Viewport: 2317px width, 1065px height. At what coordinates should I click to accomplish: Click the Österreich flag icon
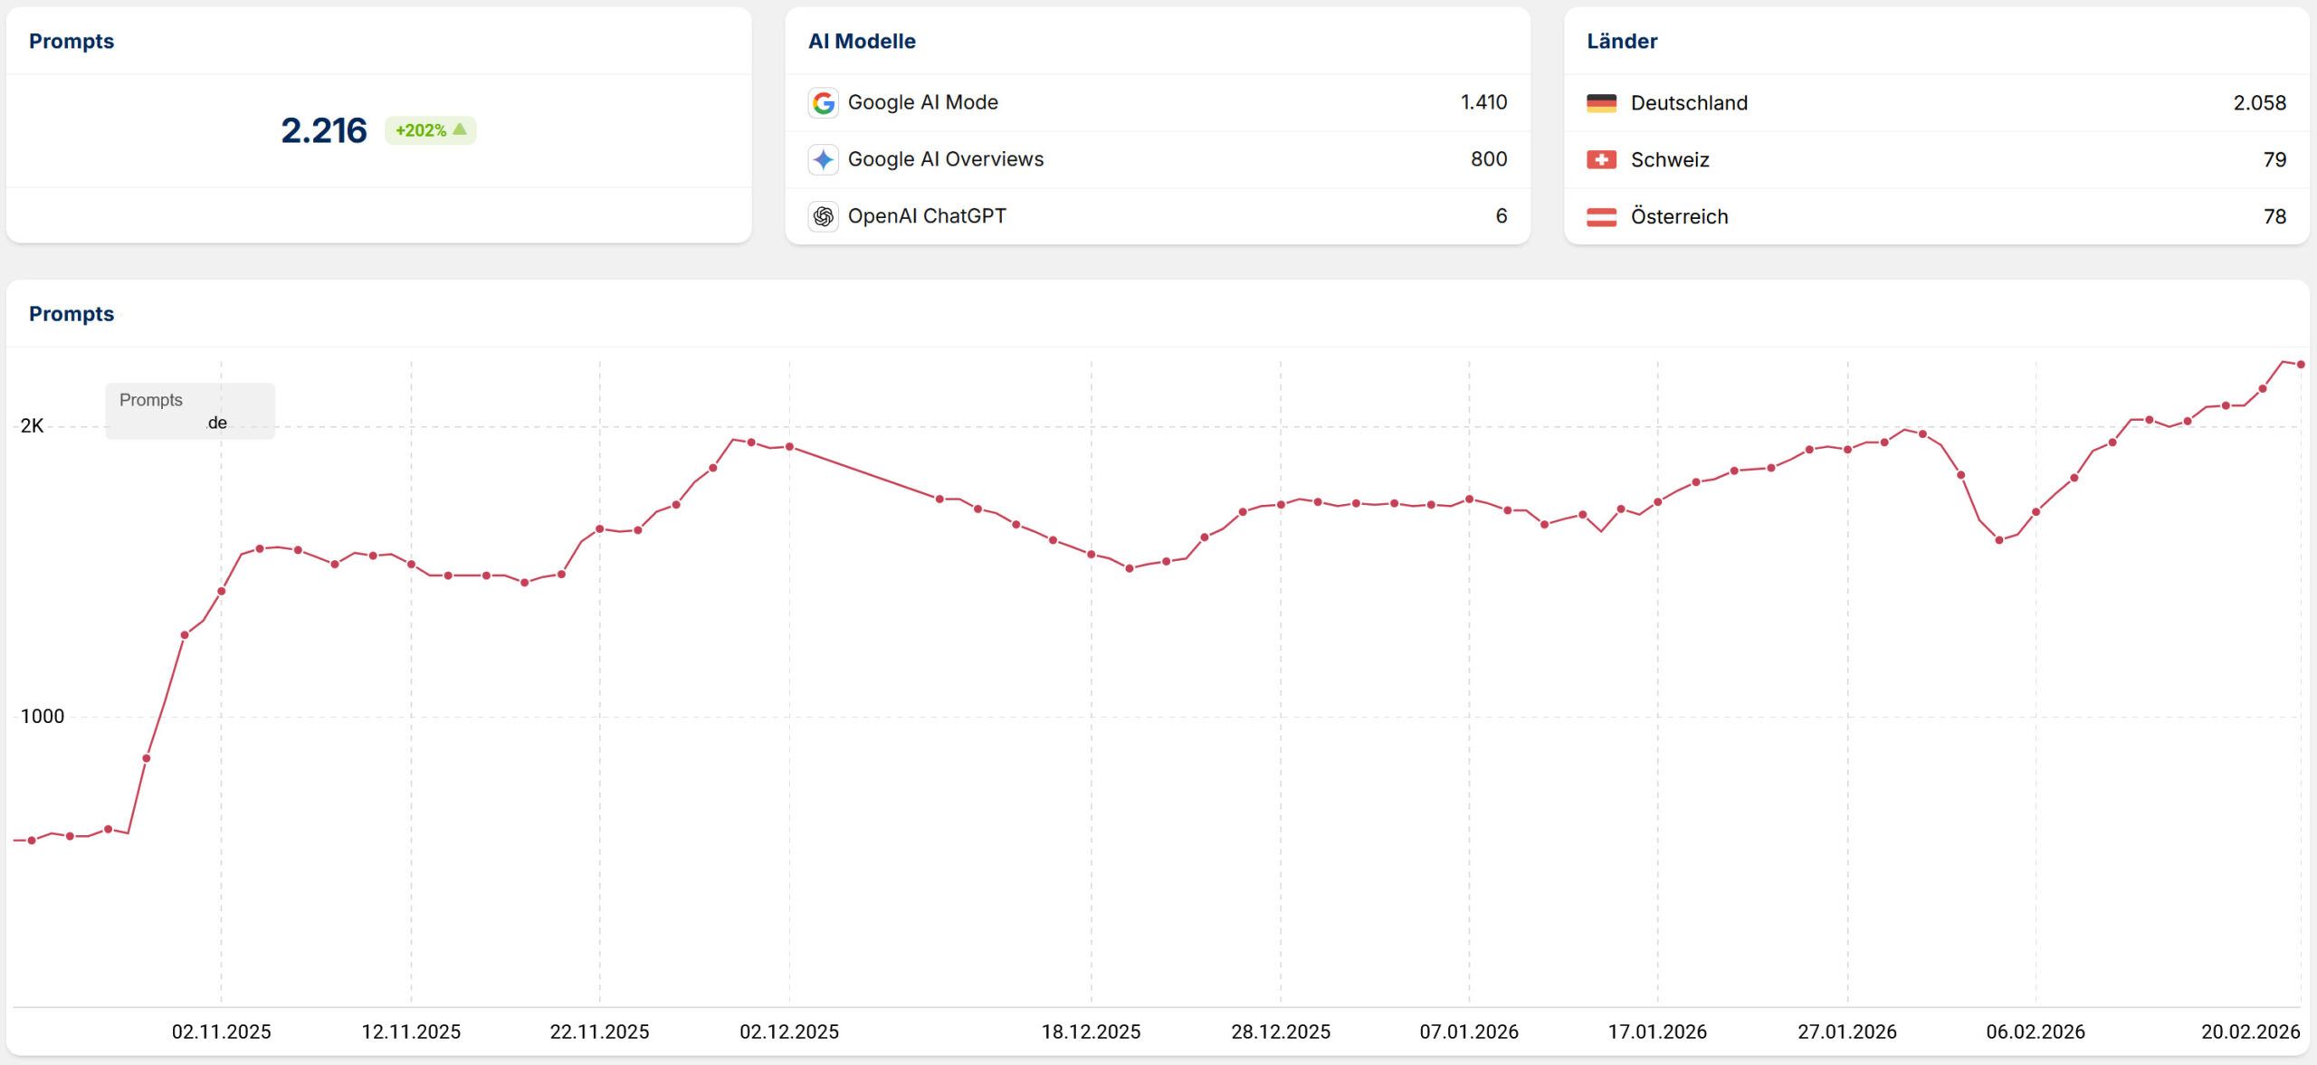click(1601, 217)
